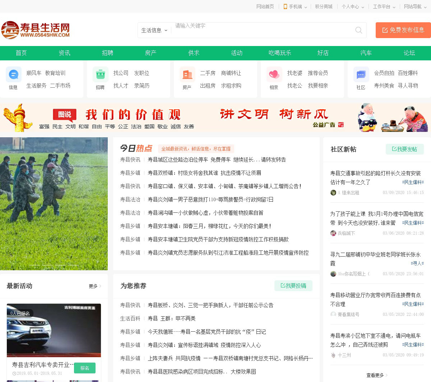Click the 免费发布信息 button
The width and height of the screenshot is (431, 382).
[403, 30]
